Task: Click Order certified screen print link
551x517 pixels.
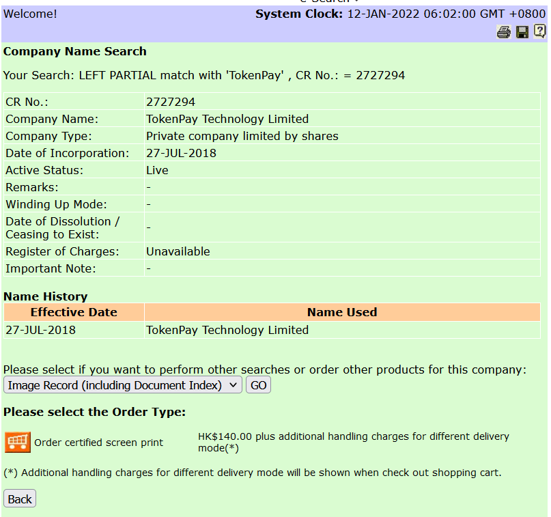Action: point(98,443)
